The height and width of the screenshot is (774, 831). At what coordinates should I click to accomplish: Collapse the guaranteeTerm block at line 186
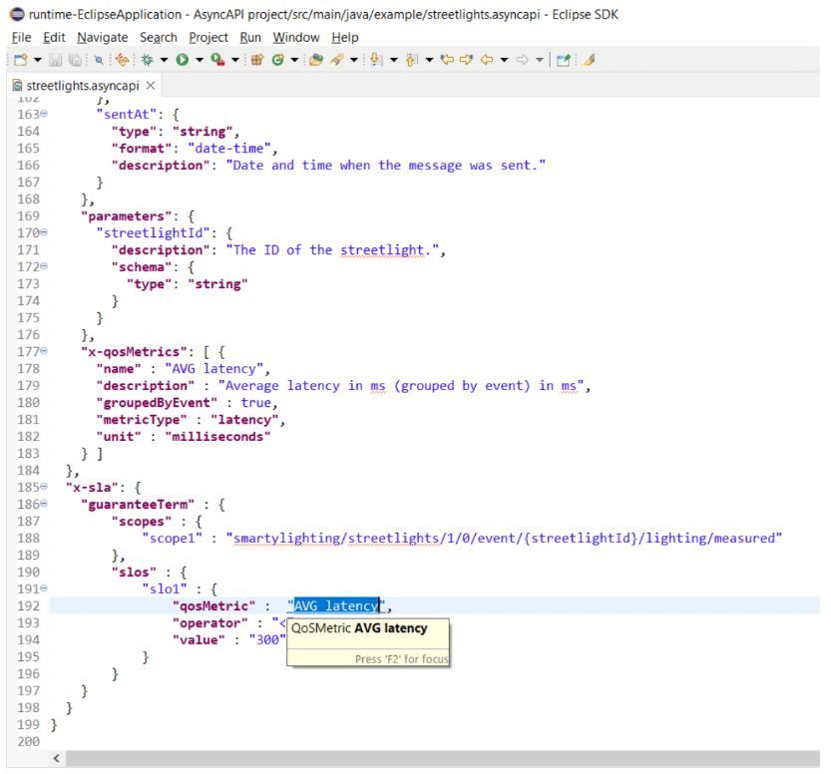coord(44,504)
